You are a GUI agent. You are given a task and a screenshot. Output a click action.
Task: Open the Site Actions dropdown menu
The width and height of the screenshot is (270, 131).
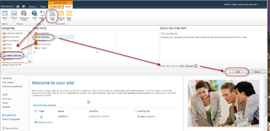click(7, 6)
